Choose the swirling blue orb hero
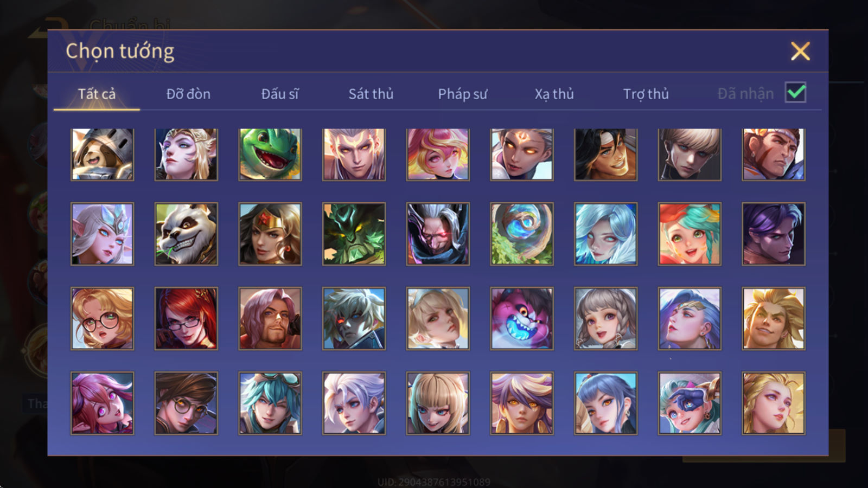Image resolution: width=868 pixels, height=488 pixels. click(521, 234)
